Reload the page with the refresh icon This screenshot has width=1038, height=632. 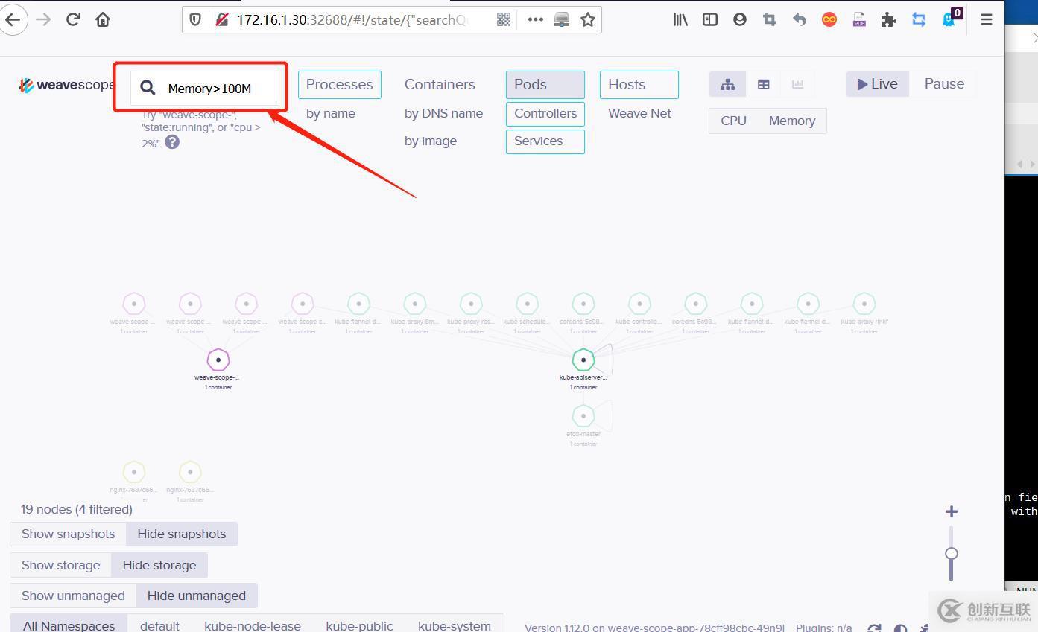(73, 20)
